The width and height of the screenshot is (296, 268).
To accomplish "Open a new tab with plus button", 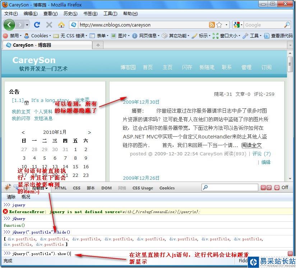I will click(x=98, y=45).
